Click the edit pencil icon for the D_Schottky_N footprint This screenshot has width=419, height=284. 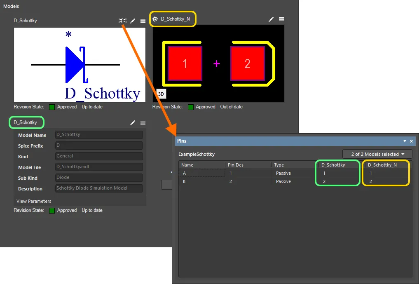click(271, 19)
